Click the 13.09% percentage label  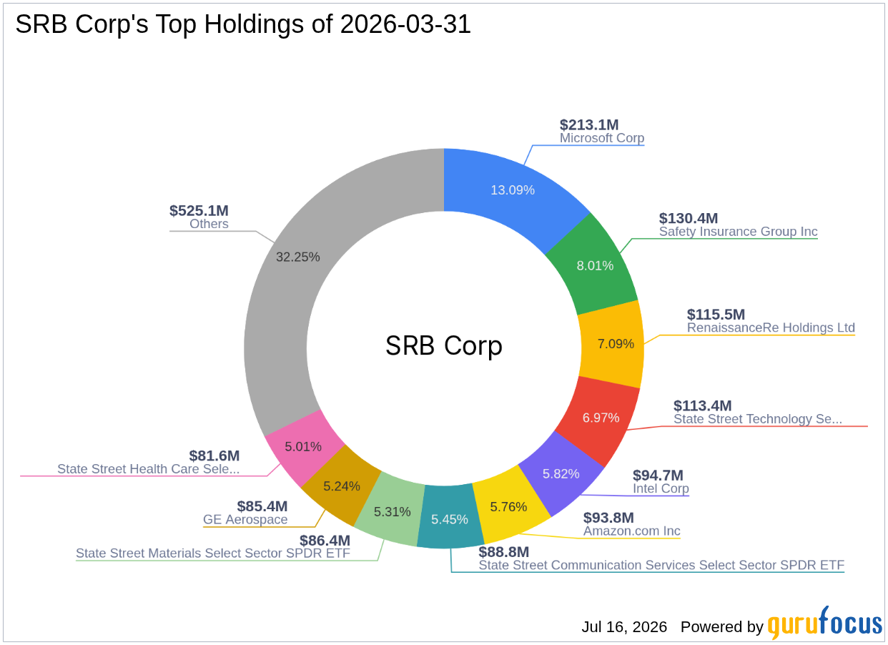[x=513, y=190]
